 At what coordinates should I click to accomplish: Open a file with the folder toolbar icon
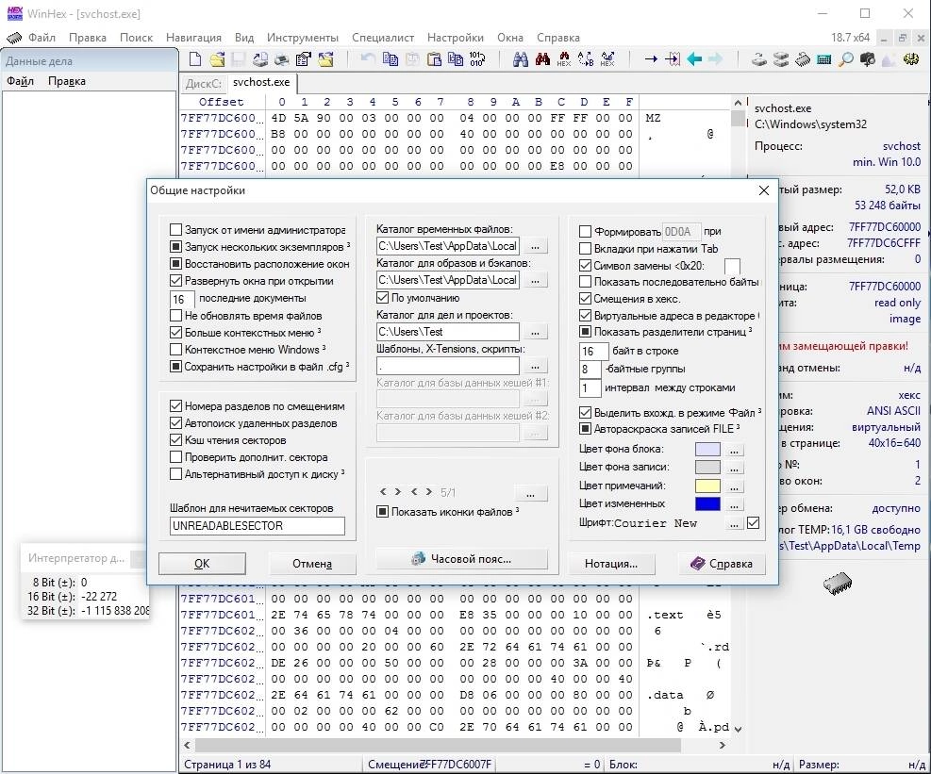click(217, 58)
